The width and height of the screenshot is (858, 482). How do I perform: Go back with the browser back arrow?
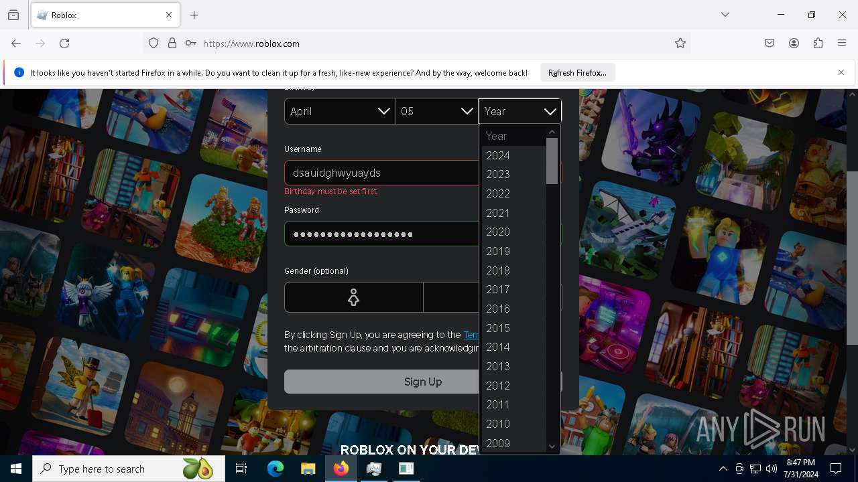[16, 44]
